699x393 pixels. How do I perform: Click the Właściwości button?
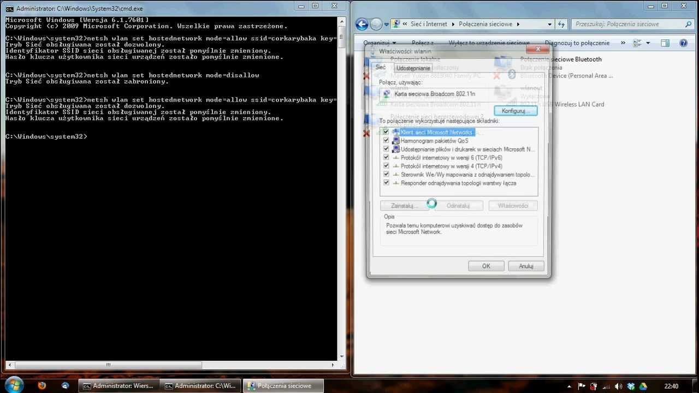pos(513,206)
